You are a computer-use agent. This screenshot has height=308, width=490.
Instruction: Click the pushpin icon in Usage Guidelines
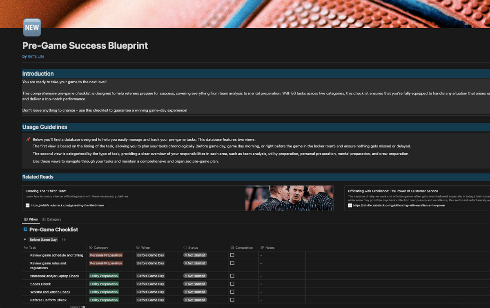[x=28, y=139]
